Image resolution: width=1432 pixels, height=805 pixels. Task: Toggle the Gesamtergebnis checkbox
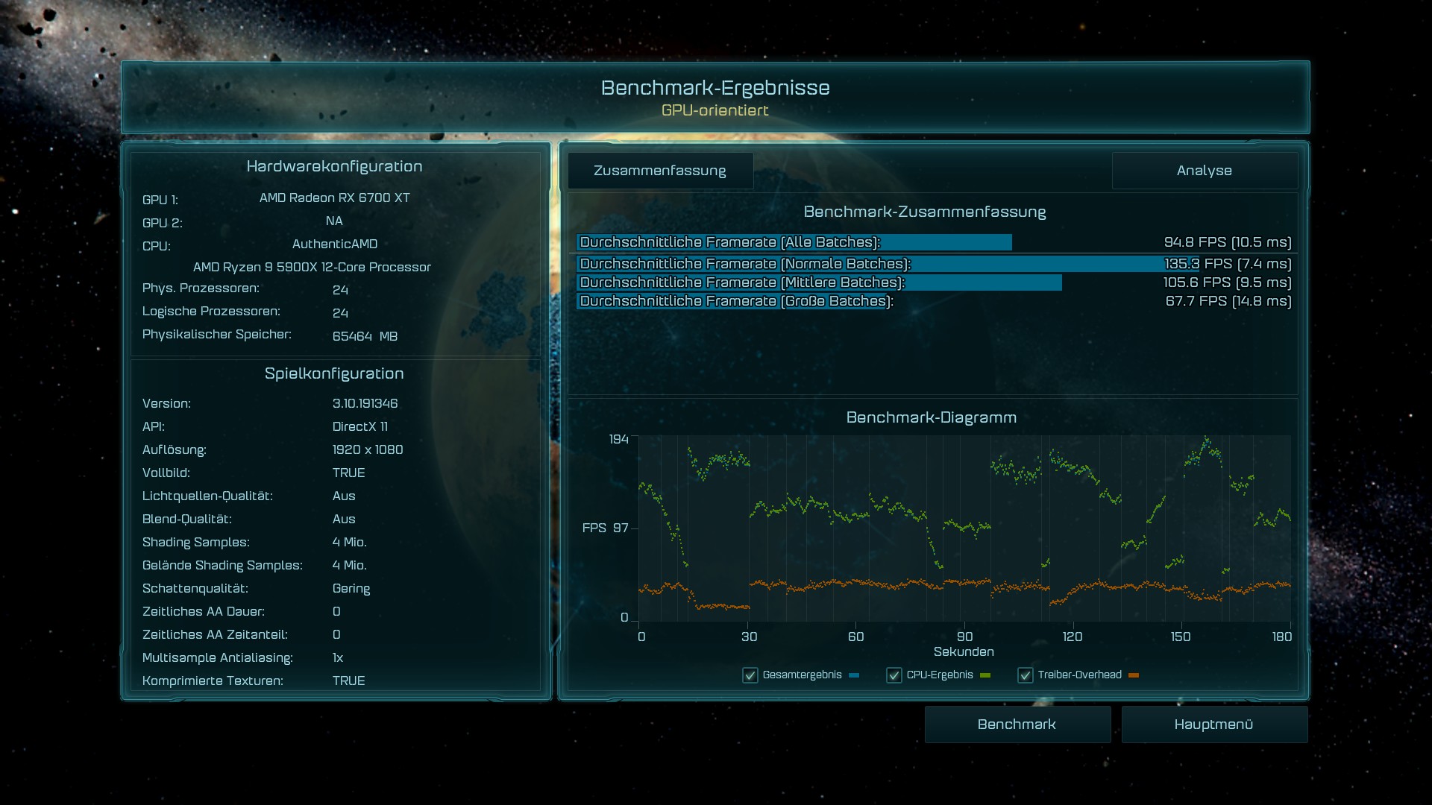[x=750, y=675]
